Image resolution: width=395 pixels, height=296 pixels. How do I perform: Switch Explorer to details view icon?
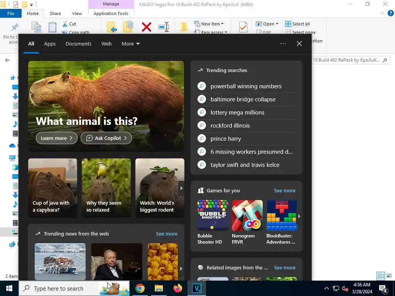(381, 276)
